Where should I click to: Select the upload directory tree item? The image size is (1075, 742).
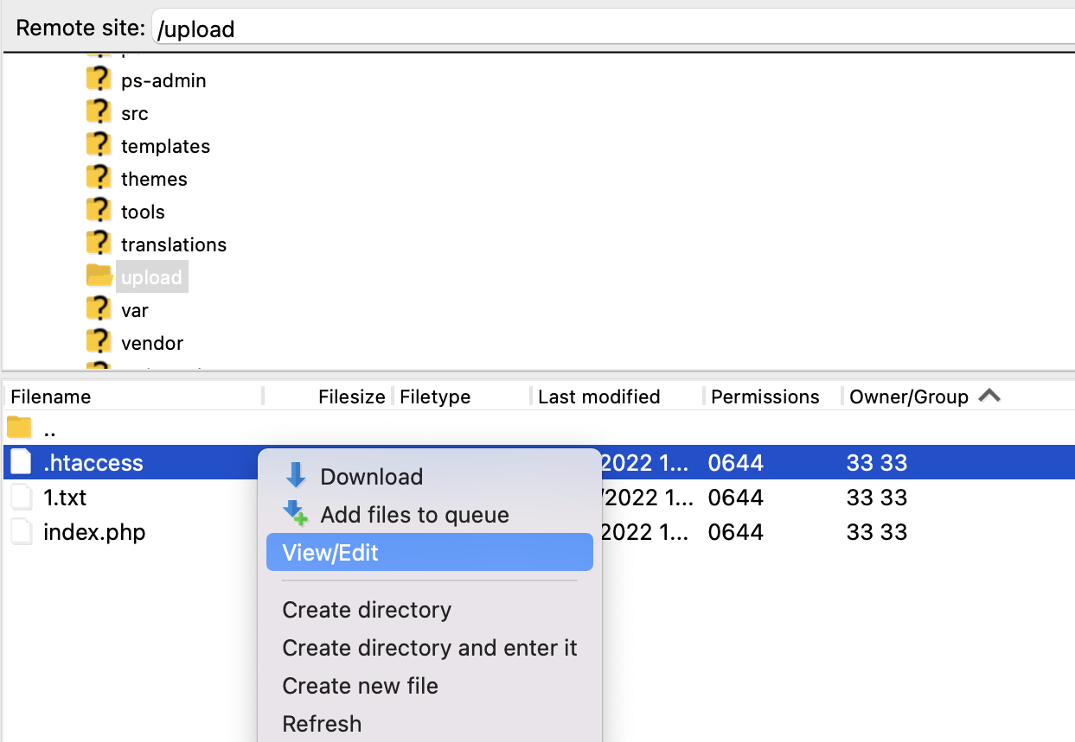(152, 277)
